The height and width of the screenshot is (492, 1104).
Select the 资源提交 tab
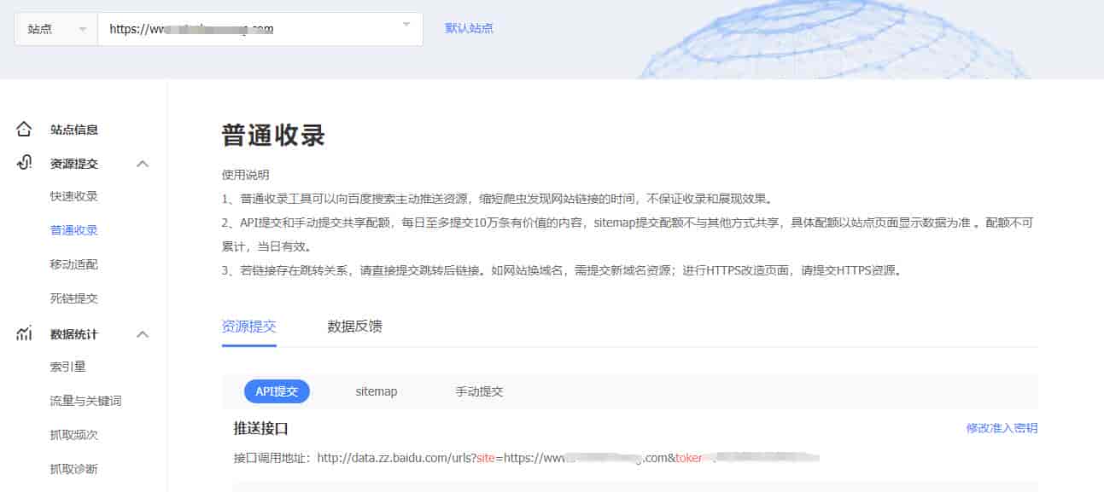coord(249,326)
